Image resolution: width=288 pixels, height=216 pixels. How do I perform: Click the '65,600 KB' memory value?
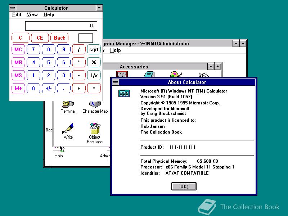point(207,161)
